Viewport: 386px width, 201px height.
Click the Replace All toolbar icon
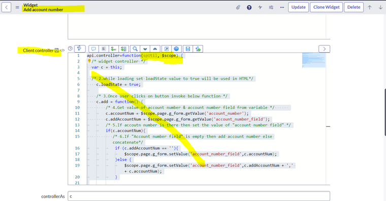tap(124, 49)
